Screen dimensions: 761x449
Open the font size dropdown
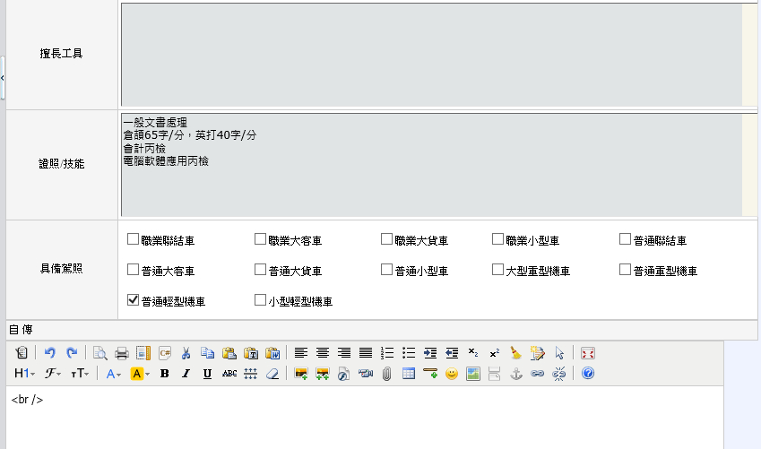81,374
